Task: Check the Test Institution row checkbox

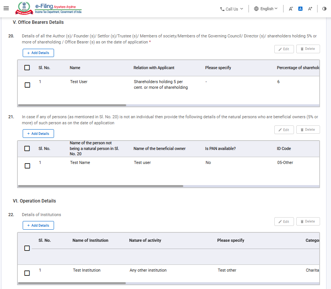Action: pyautogui.click(x=27, y=273)
